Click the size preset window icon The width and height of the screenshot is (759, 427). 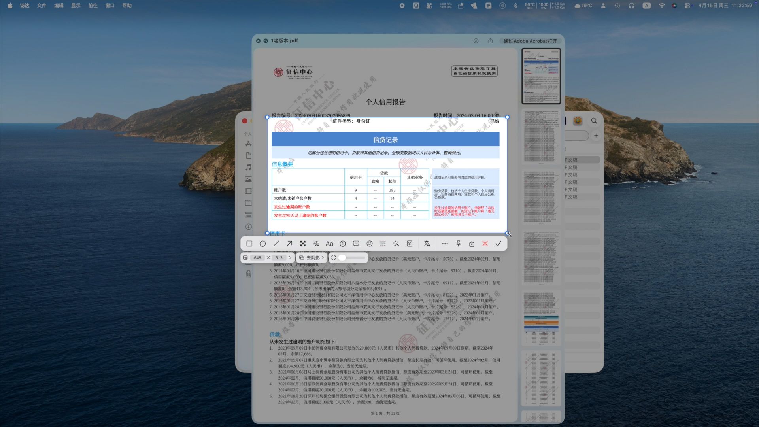[x=245, y=257]
